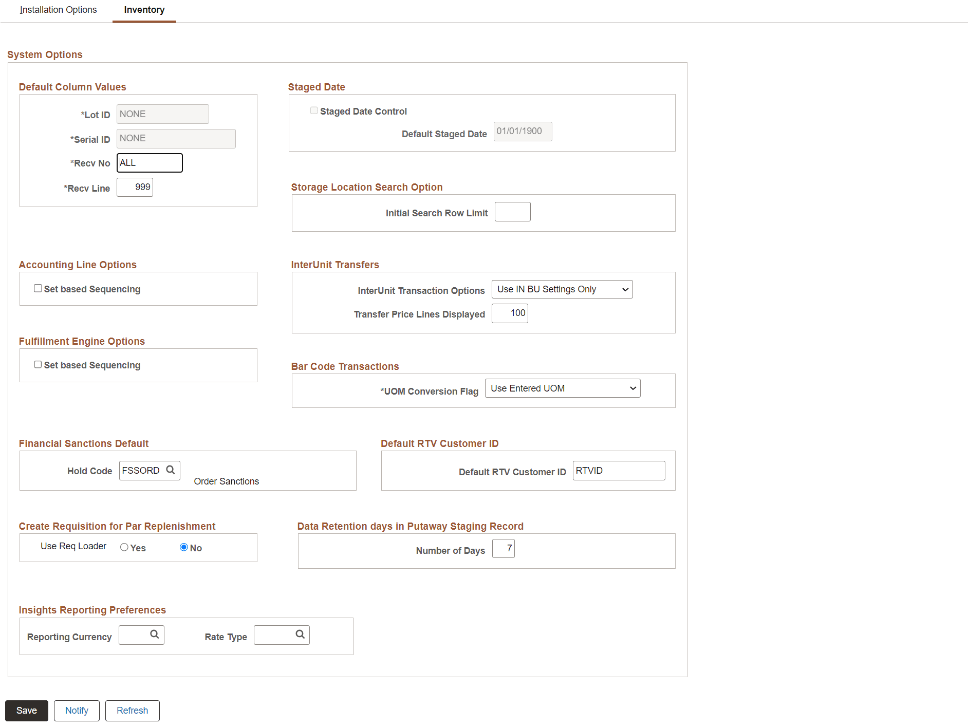
Task: Click the Number of Days field
Action: [503, 548]
